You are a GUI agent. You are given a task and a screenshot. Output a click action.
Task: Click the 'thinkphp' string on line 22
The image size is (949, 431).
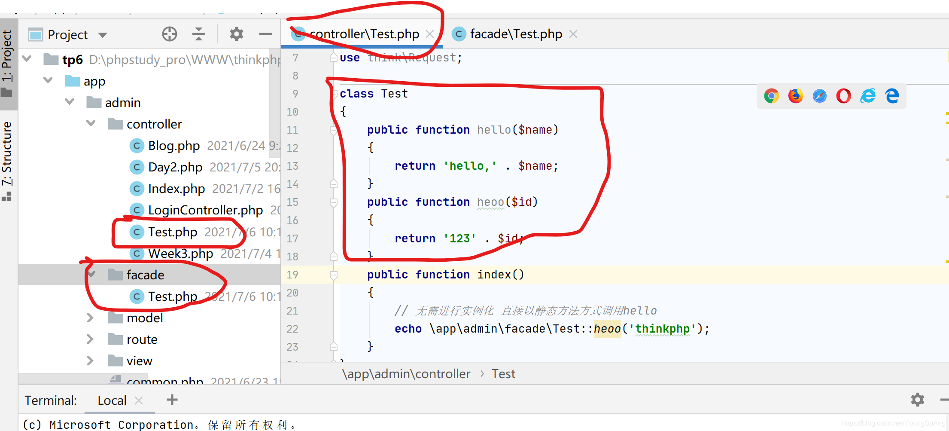(x=663, y=329)
